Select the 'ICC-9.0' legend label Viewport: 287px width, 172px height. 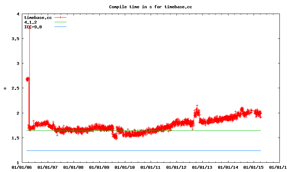point(33,27)
